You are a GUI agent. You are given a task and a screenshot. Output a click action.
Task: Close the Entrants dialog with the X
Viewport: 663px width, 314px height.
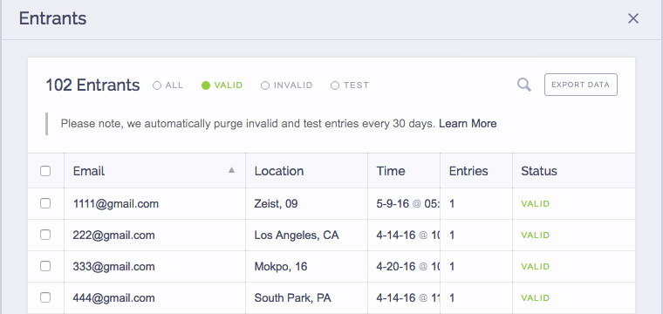[x=633, y=18]
